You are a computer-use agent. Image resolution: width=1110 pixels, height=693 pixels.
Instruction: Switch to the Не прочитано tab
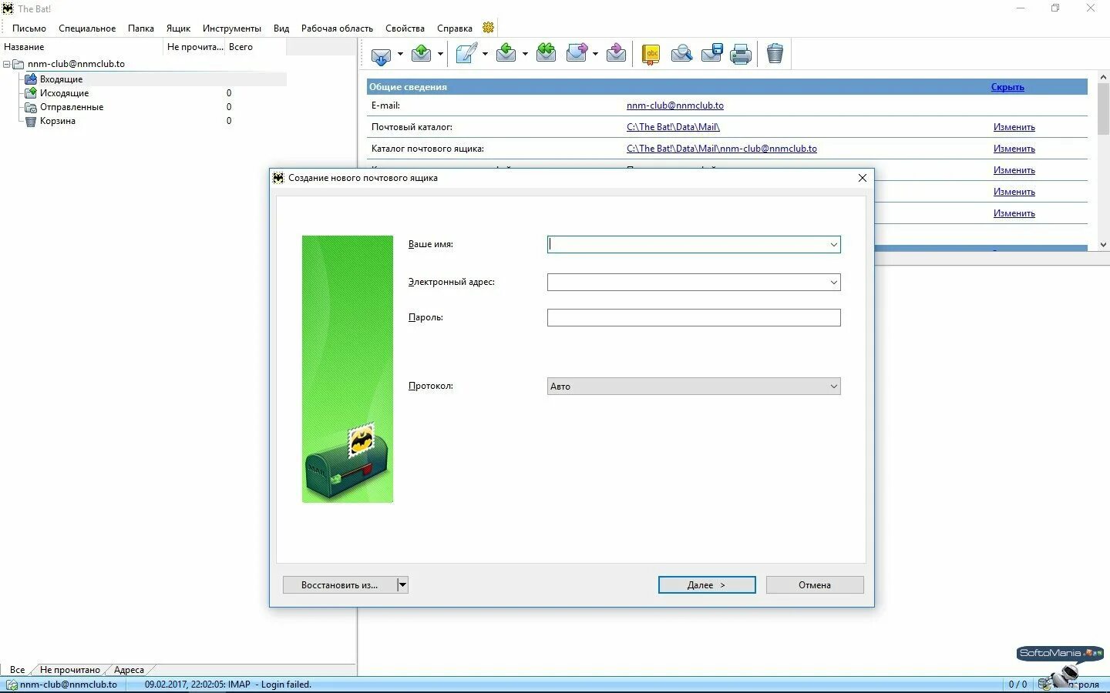click(70, 670)
